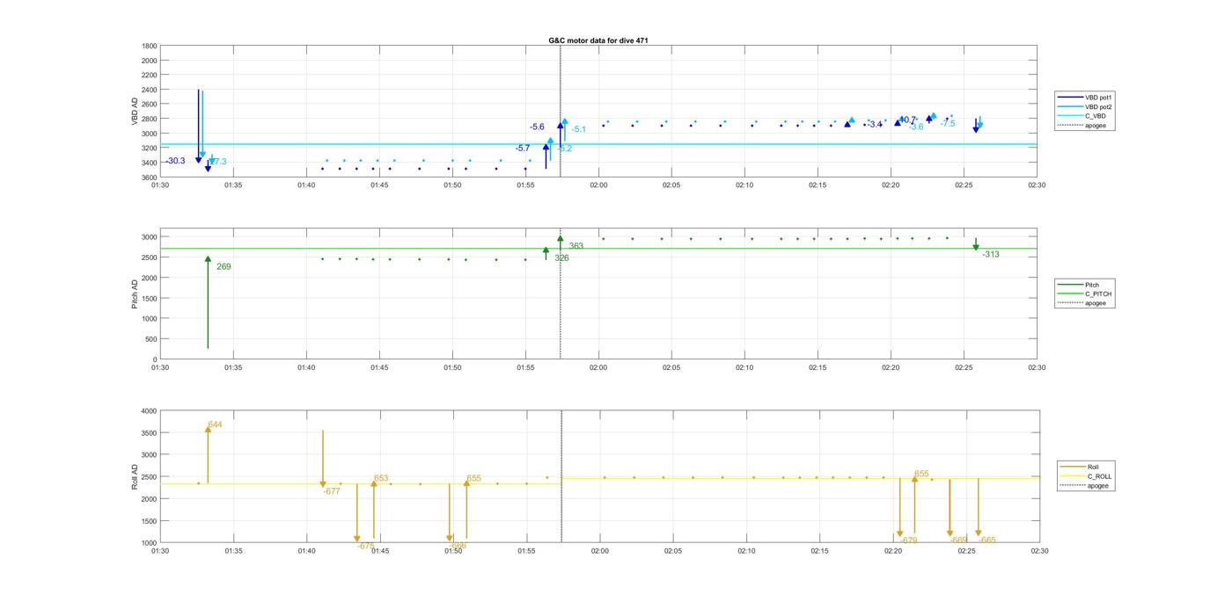This screenshot has height=609, width=1232.
Task: Click the '3200' tick on VBD axis
Action: click(x=150, y=148)
